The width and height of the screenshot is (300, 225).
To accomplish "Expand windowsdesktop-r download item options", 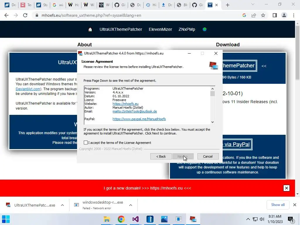I will (x=131, y=205).
